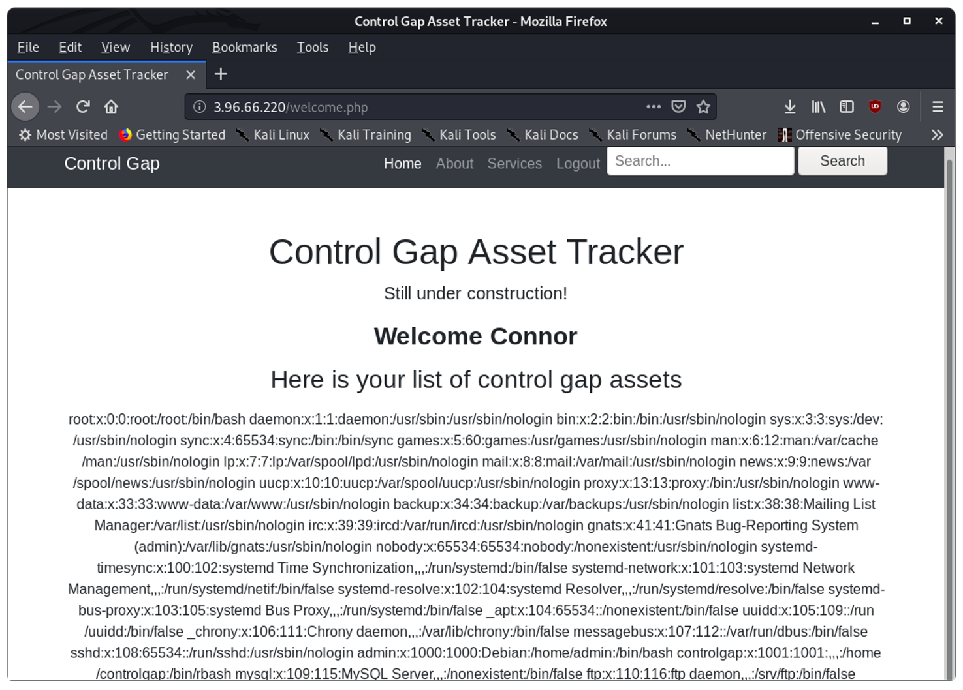Reload the current page
The image size is (963, 690).
pyautogui.click(x=83, y=106)
